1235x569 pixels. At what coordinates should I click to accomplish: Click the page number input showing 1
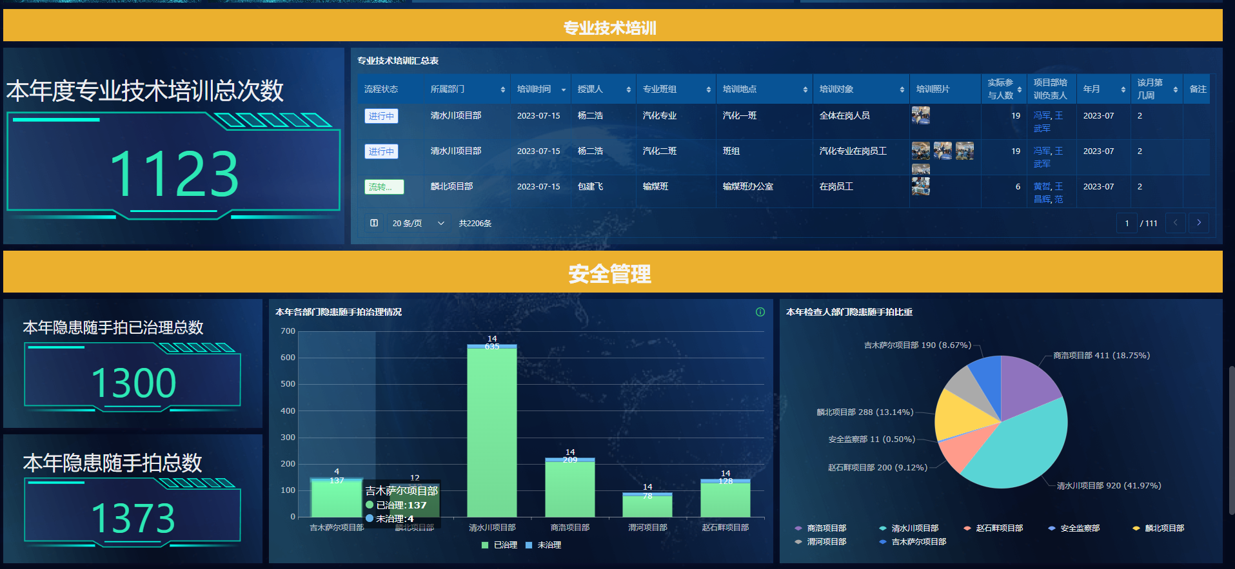pyautogui.click(x=1126, y=223)
